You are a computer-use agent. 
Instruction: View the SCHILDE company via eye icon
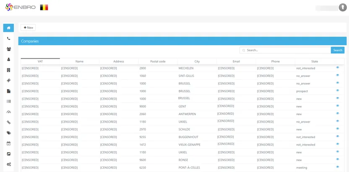337,128
